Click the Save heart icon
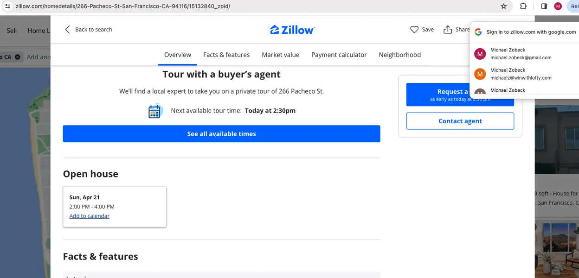579x278 pixels. pos(414,30)
